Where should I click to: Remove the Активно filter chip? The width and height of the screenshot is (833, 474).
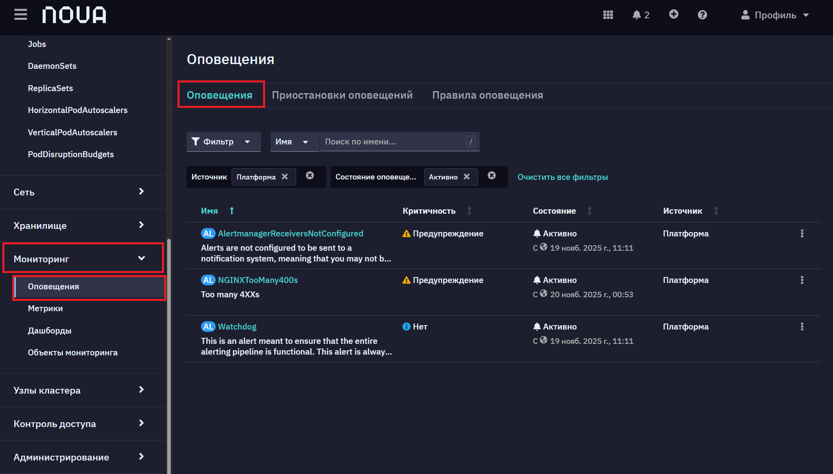pyautogui.click(x=466, y=177)
